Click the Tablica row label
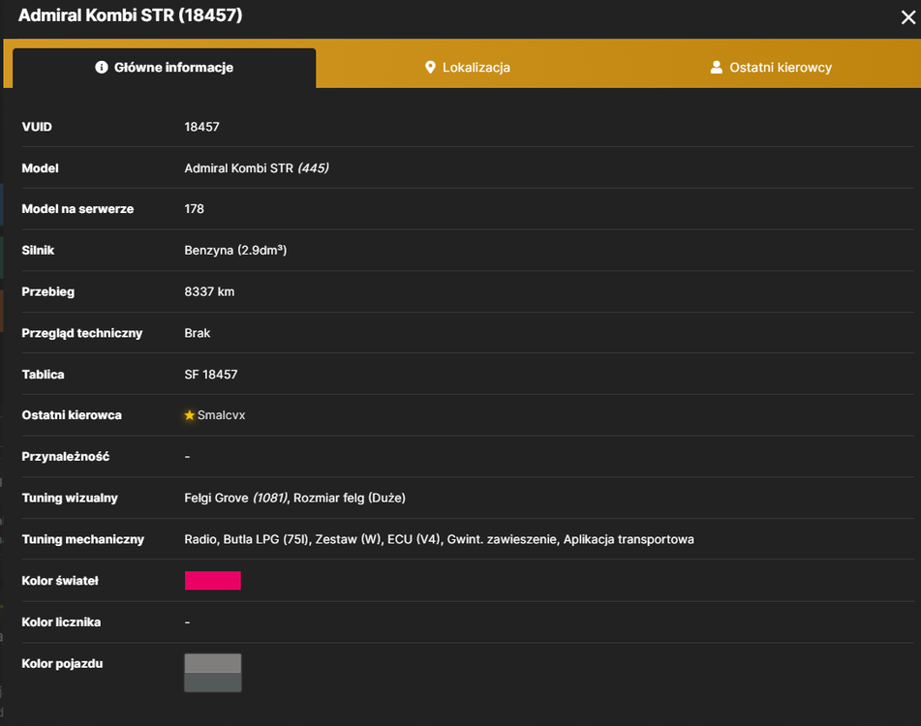Image resolution: width=921 pixels, height=726 pixels. coord(43,375)
